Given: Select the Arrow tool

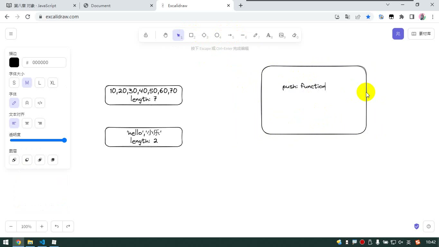Looking at the screenshot, I should pyautogui.click(x=230, y=35).
